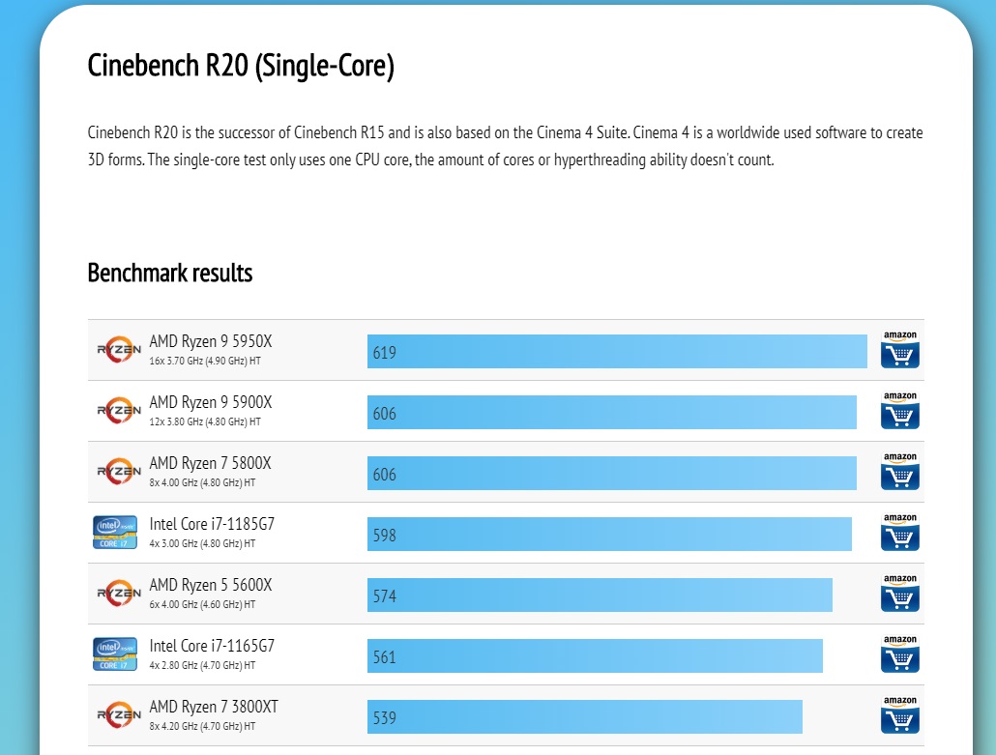Click Amazon cart icon for Ryzen 9 5900X
996x755 pixels.
pos(899,411)
